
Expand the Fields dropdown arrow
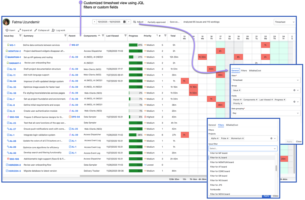click(298, 102)
